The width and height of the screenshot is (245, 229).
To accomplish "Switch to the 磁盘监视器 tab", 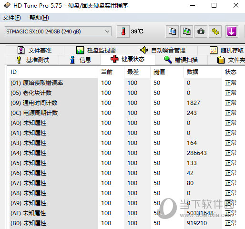I will coord(96,51).
